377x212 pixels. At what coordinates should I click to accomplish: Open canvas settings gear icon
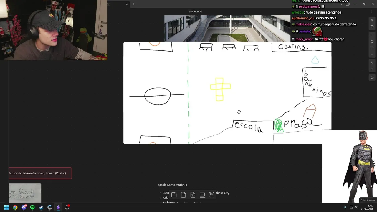pyautogui.click(x=372, y=20)
